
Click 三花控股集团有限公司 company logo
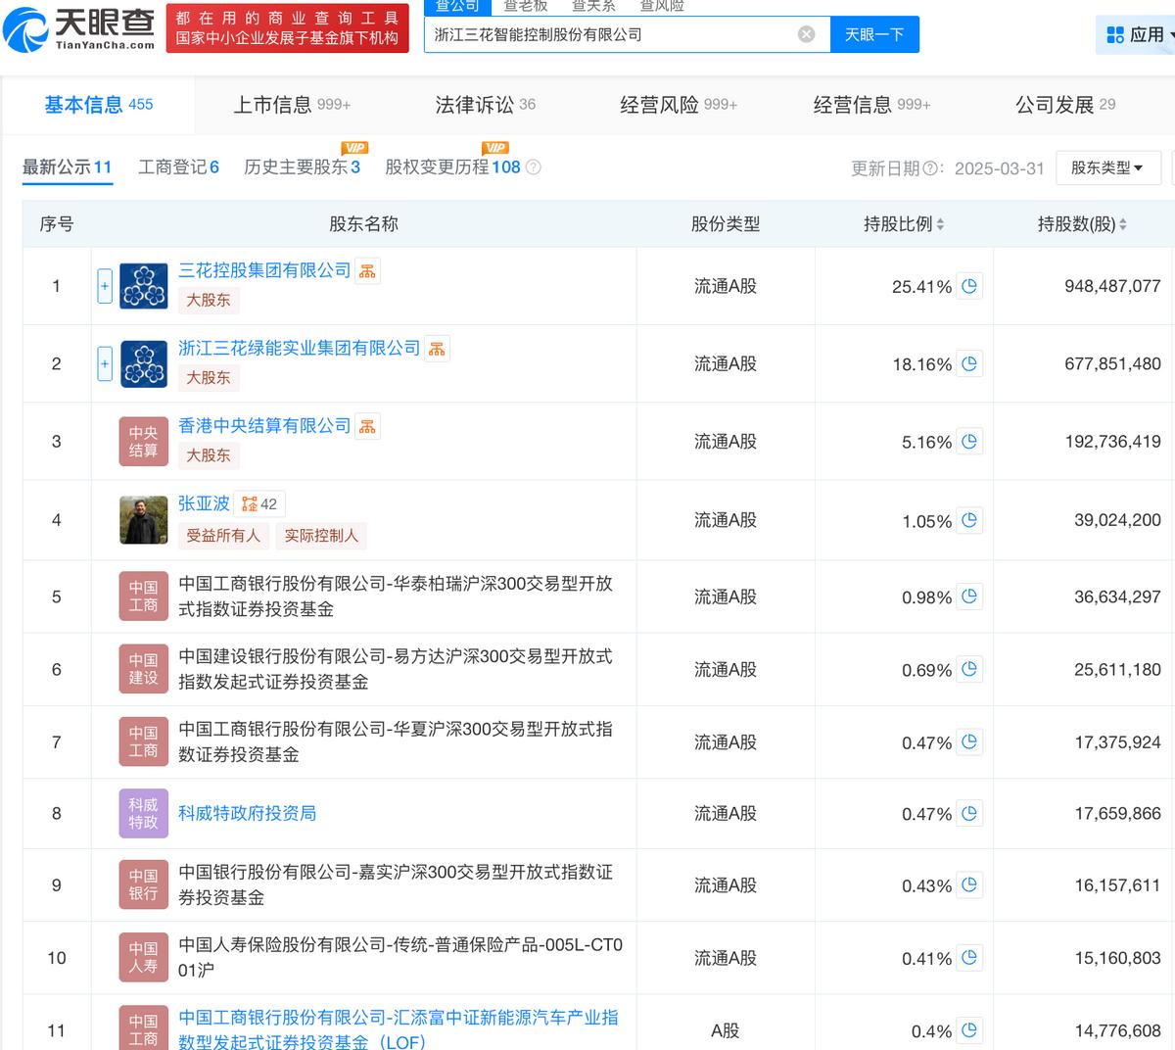click(144, 286)
